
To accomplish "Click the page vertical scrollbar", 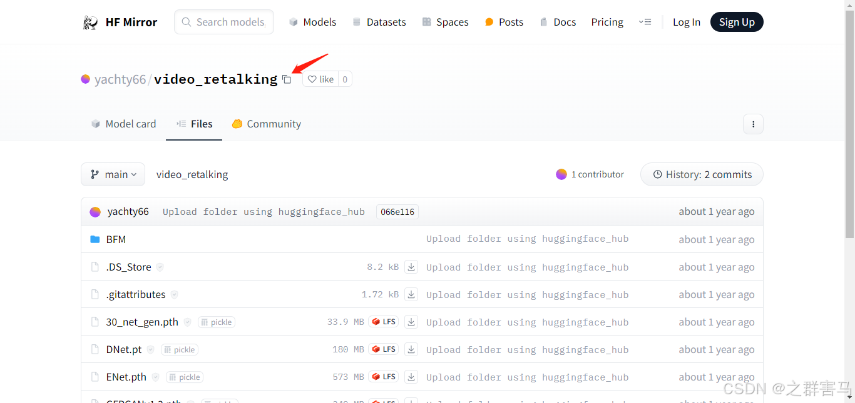I will tap(849, 125).
